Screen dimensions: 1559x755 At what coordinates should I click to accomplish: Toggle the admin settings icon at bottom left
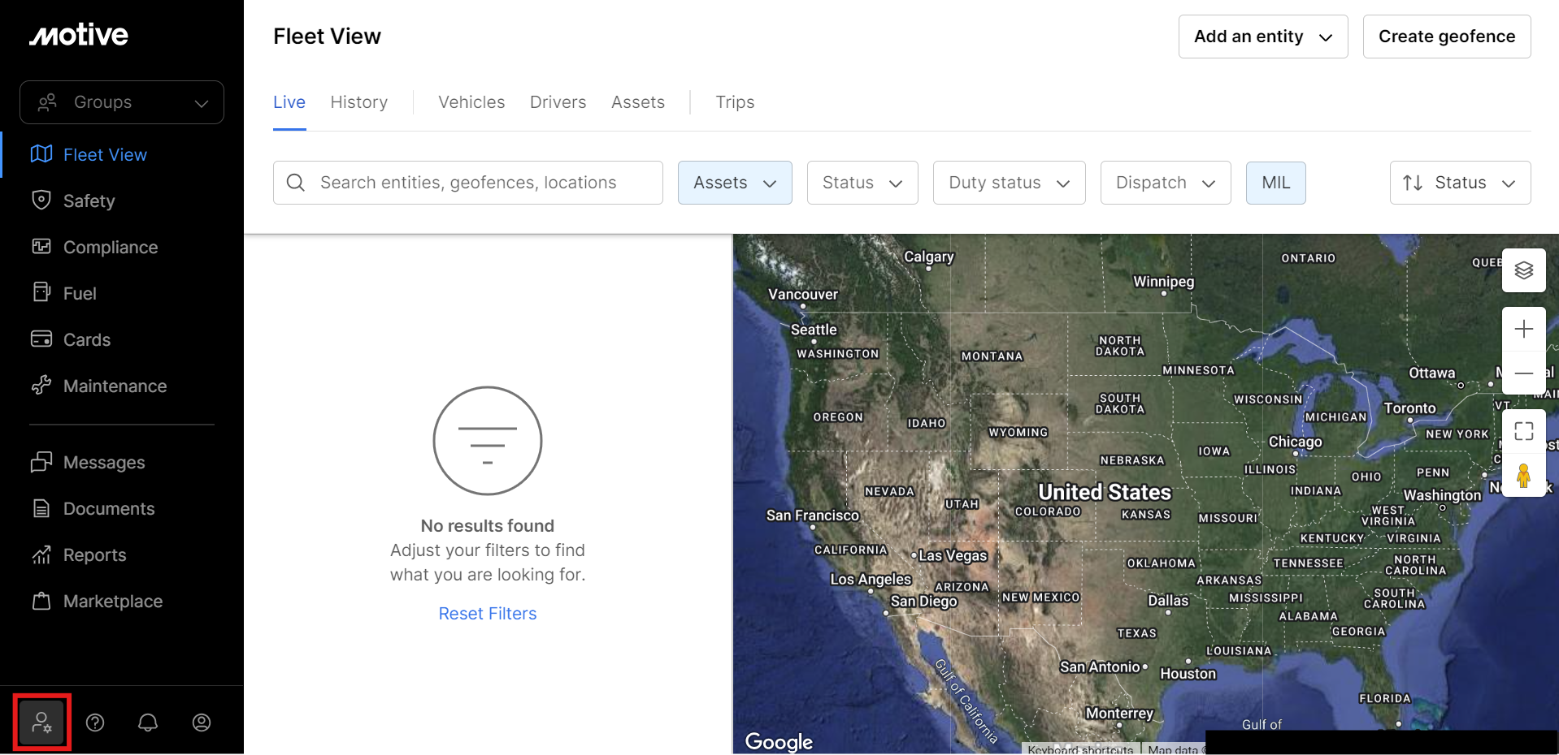pyautogui.click(x=41, y=722)
